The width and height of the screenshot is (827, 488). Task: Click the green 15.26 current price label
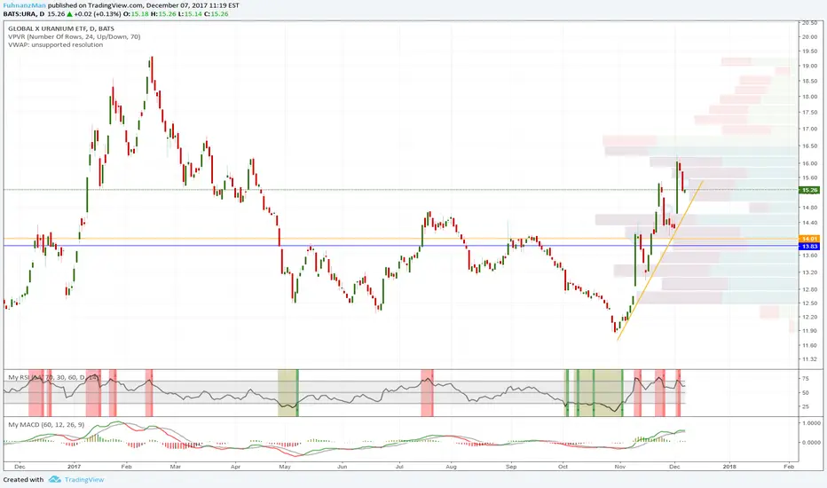point(809,190)
